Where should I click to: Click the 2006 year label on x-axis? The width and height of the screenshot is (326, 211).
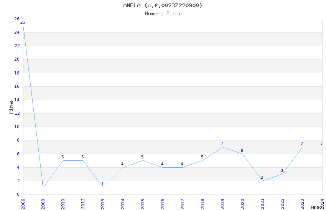(x=23, y=204)
